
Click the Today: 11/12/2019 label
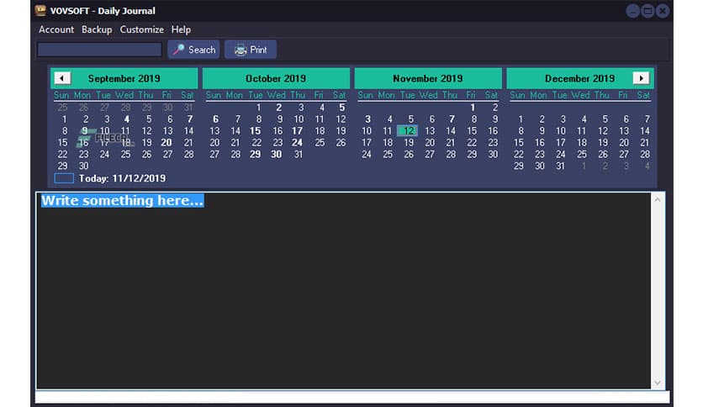(123, 178)
